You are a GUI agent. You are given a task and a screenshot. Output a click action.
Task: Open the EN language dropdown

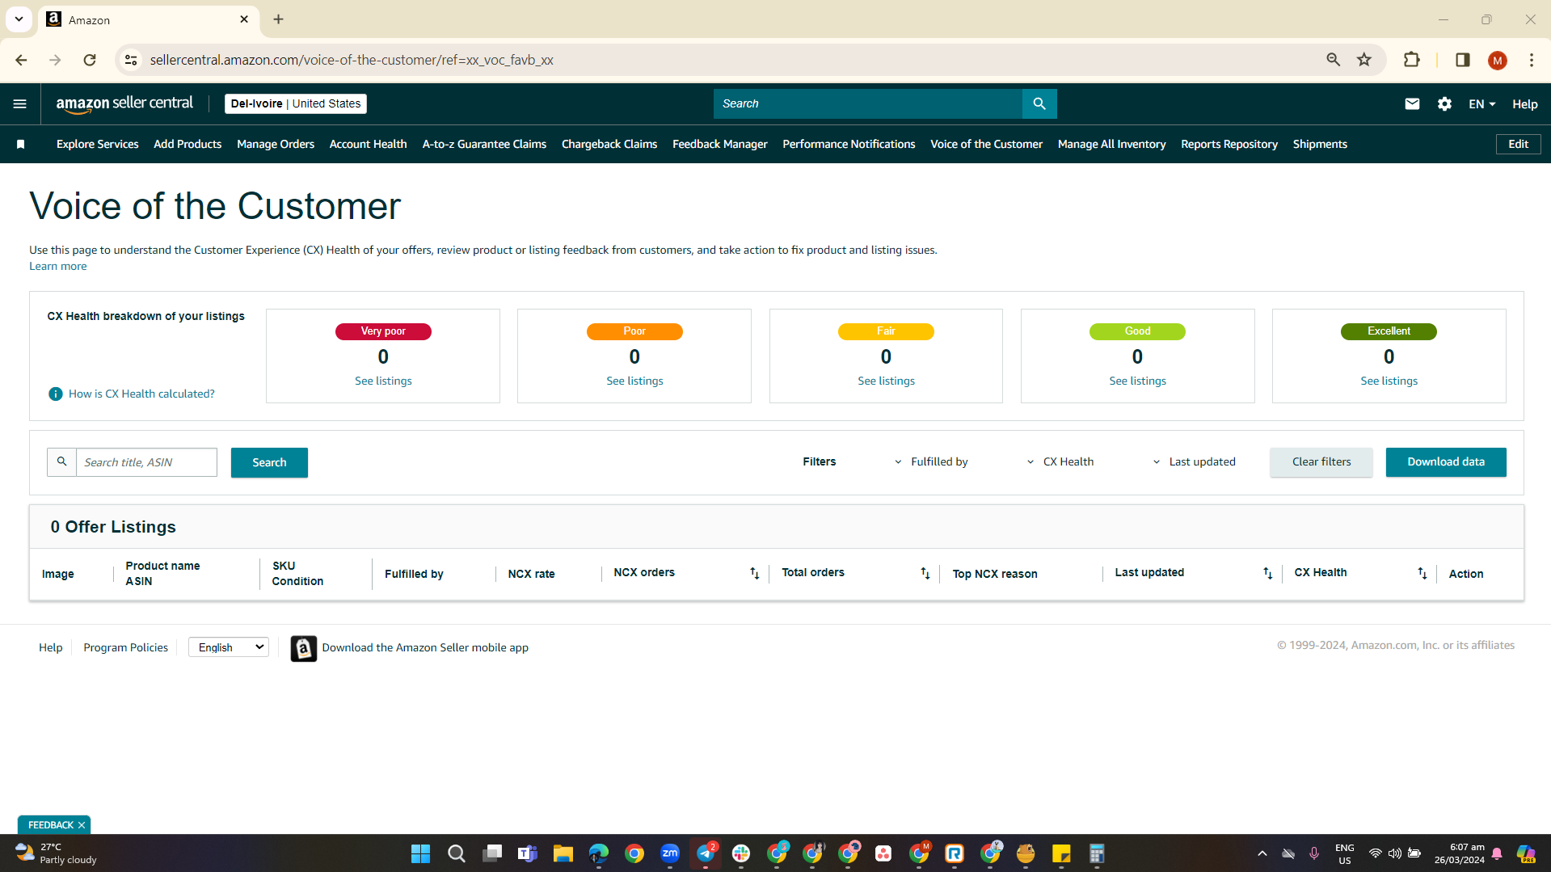pos(1481,104)
